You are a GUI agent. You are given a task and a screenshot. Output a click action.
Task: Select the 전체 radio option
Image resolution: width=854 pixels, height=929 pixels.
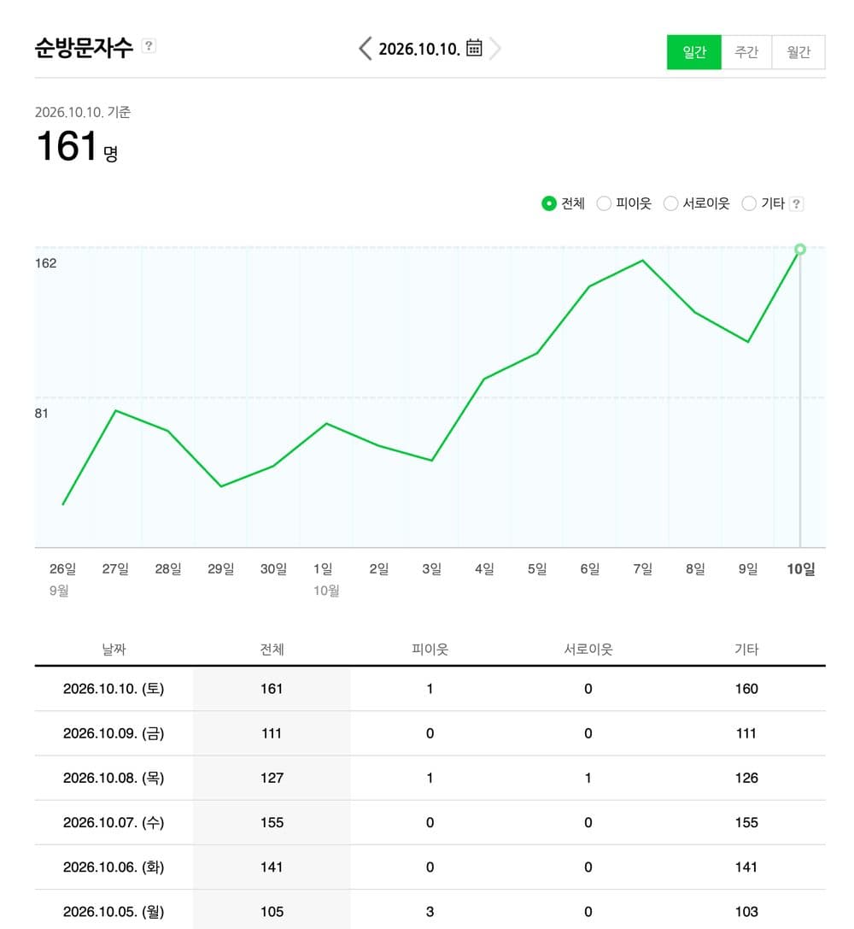click(x=548, y=203)
